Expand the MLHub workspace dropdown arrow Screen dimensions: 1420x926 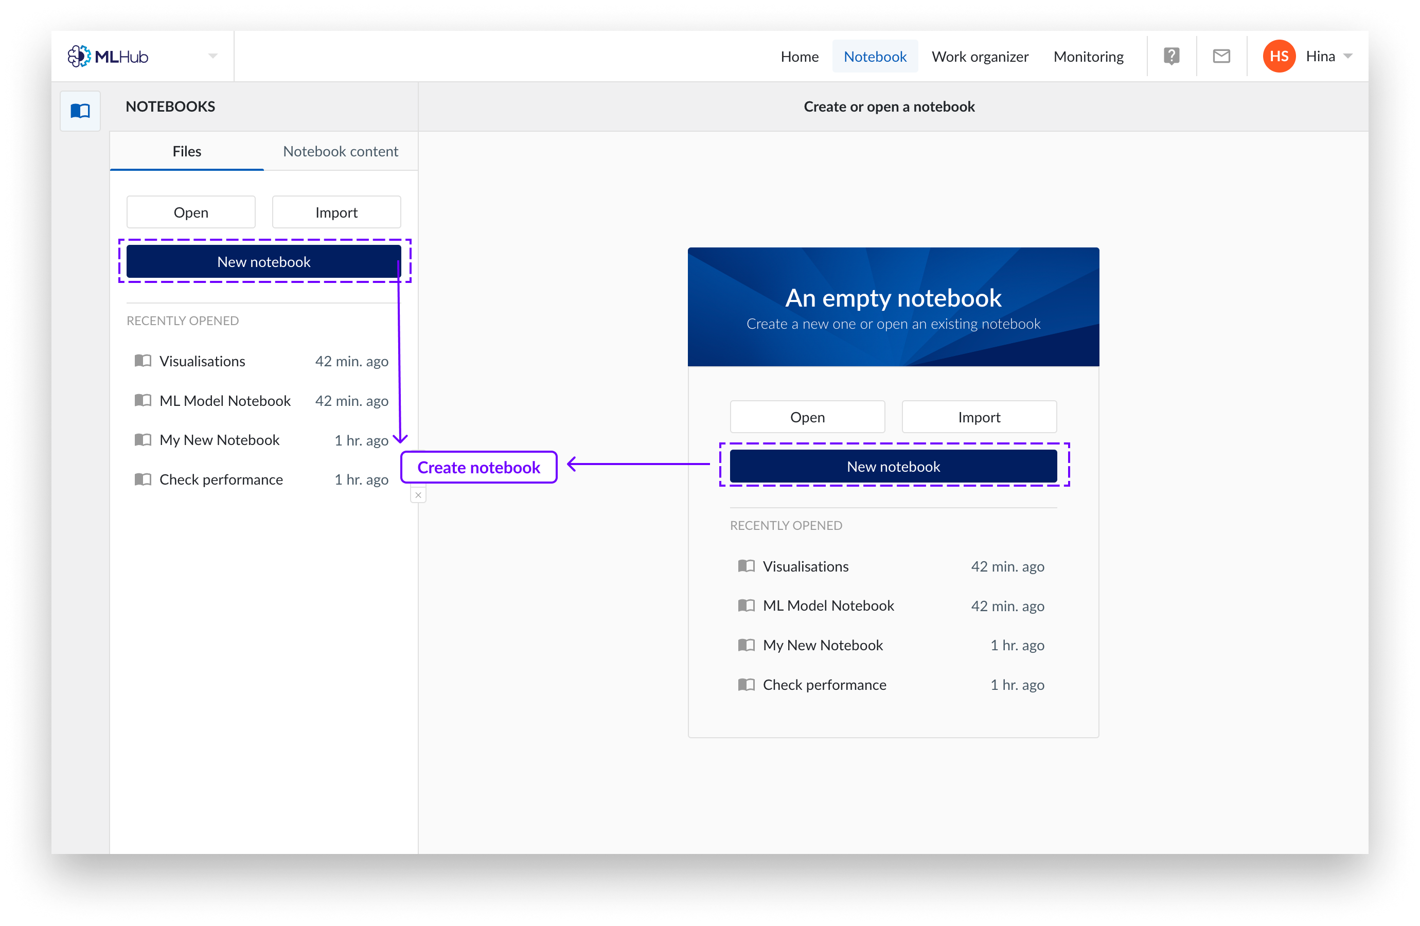[x=212, y=56]
